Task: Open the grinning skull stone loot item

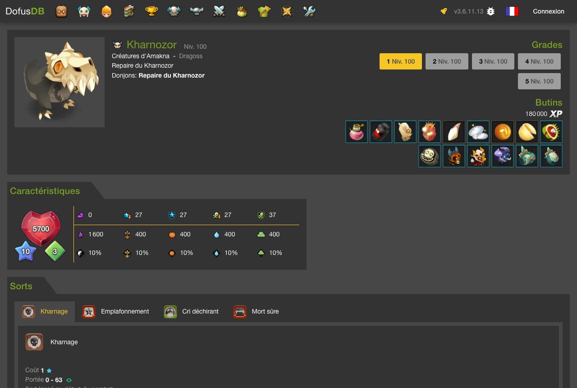Action: [430, 156]
